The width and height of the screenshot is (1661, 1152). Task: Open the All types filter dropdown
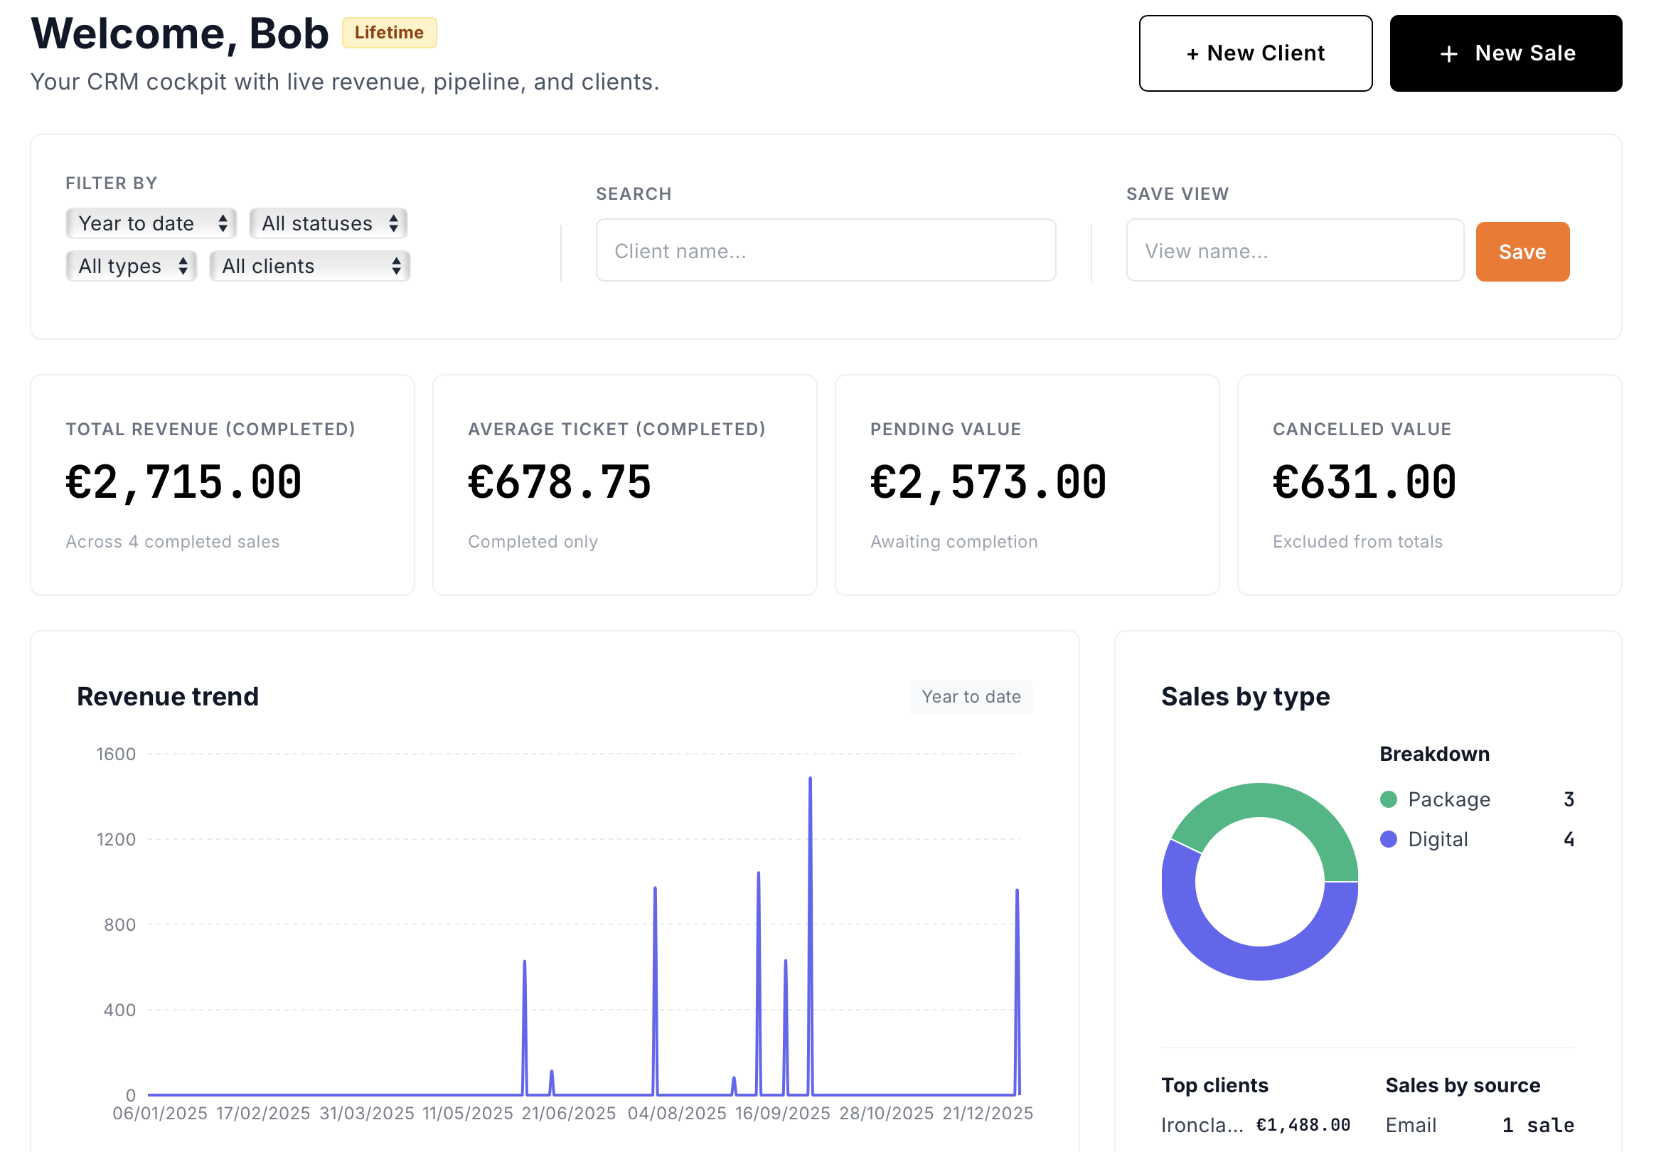(131, 266)
